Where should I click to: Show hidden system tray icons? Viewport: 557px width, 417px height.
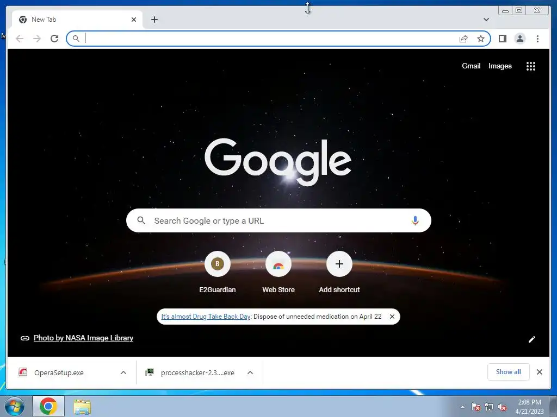tap(462, 407)
